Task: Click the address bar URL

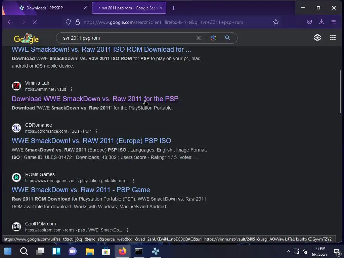Action: pos(163,22)
